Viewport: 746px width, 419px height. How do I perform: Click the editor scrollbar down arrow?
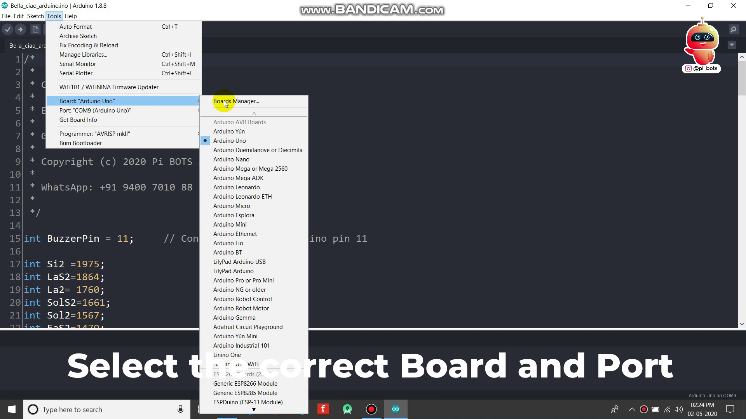click(x=742, y=324)
